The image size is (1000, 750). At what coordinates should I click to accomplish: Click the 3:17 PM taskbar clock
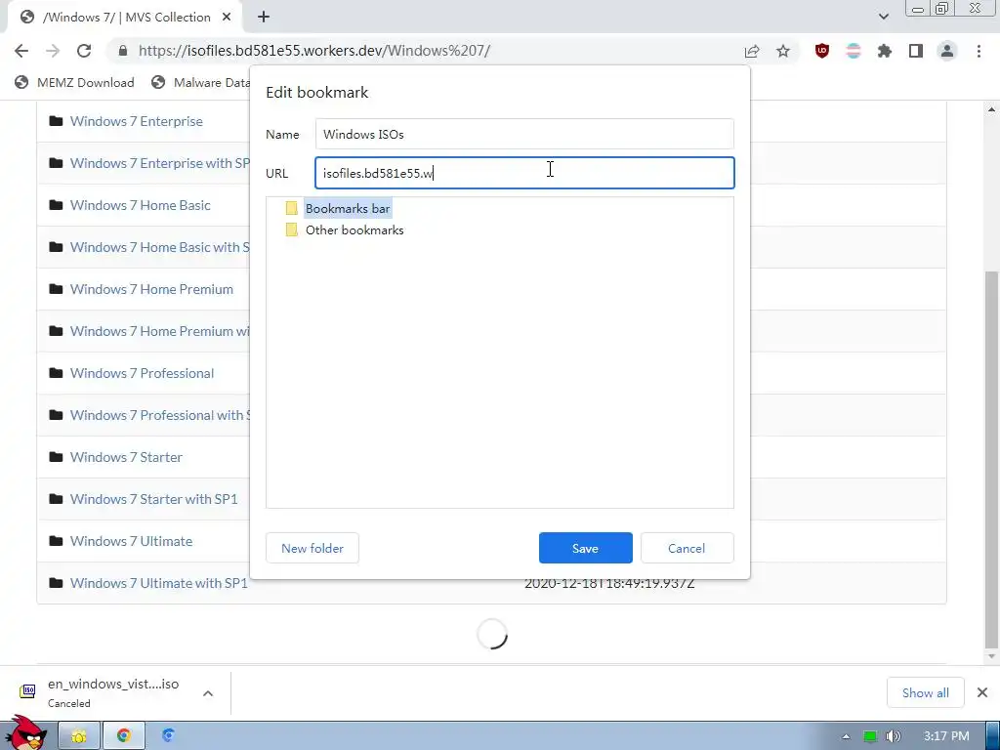pos(946,736)
